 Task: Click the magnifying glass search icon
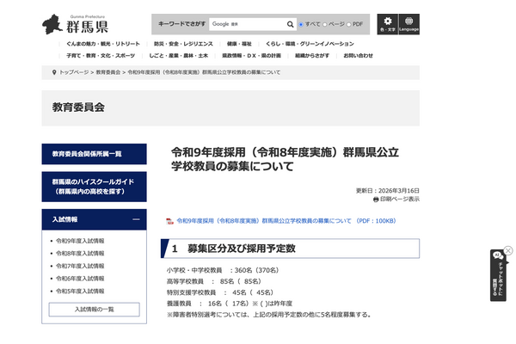[290, 24]
